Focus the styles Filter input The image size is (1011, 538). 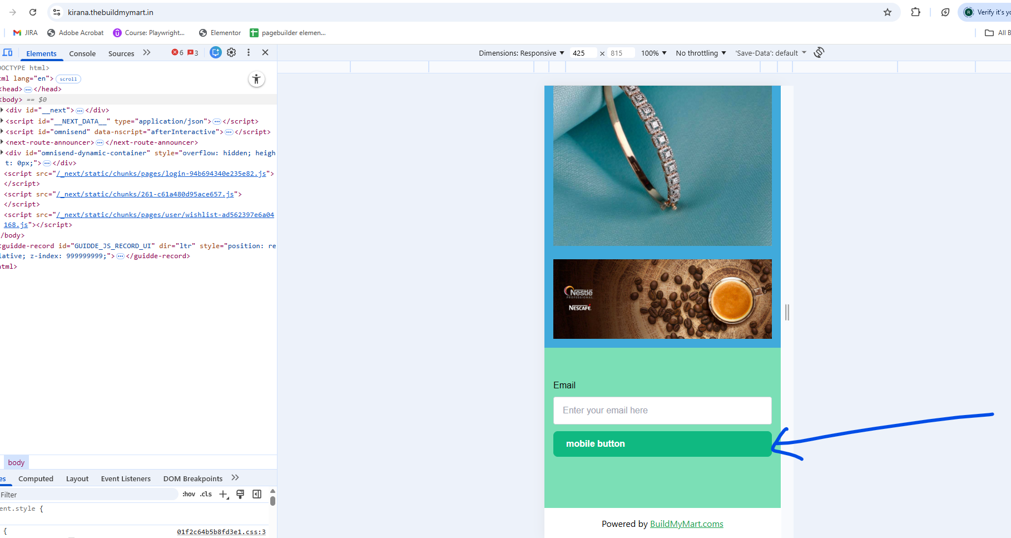89,495
